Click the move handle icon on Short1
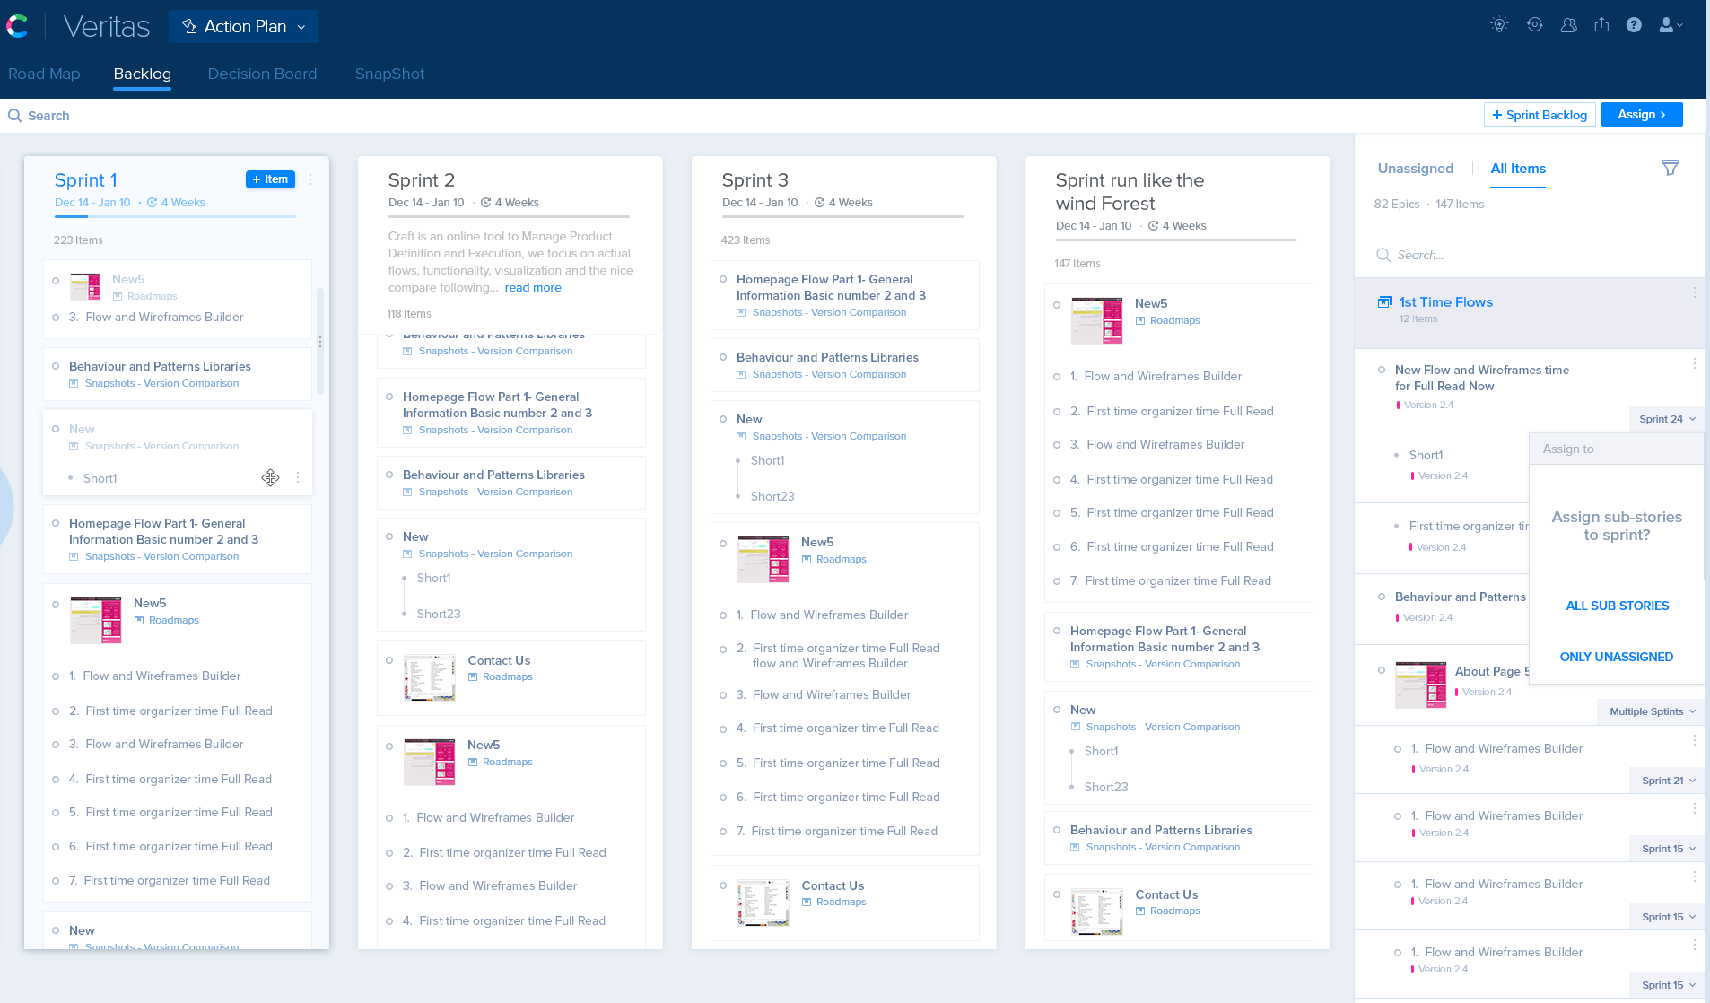1710x1003 pixels. click(x=270, y=478)
